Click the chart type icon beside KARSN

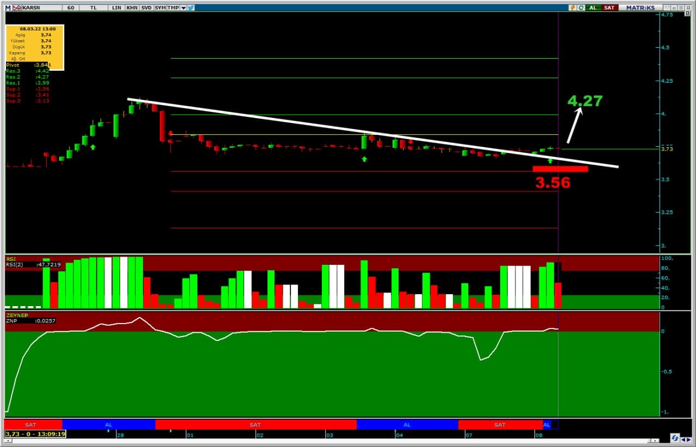tap(17, 8)
